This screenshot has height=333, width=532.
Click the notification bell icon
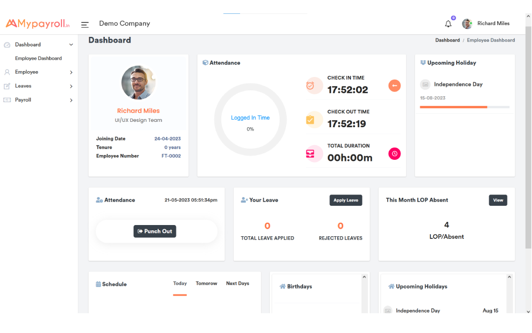click(x=448, y=24)
